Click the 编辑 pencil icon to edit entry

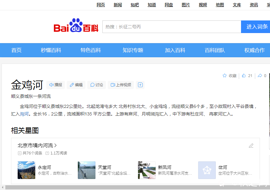point(71,85)
